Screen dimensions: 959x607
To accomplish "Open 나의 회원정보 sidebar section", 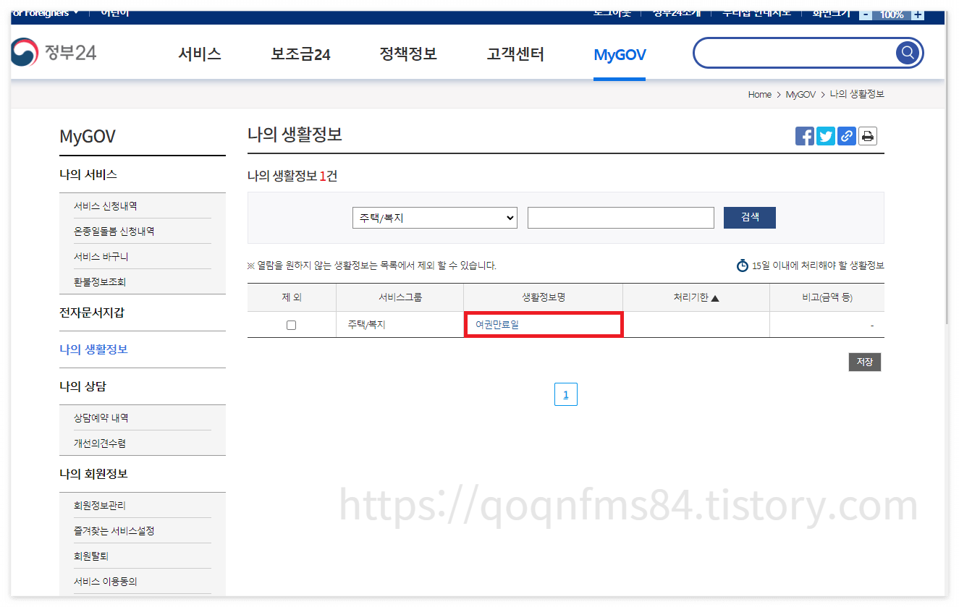I will tap(93, 474).
